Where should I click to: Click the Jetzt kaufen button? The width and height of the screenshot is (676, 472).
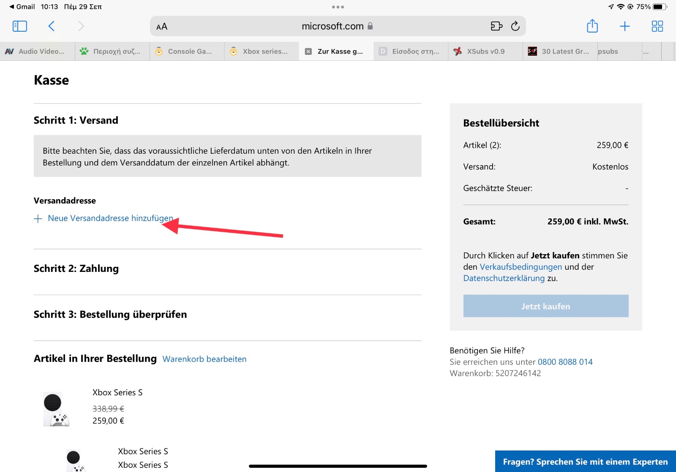click(545, 306)
